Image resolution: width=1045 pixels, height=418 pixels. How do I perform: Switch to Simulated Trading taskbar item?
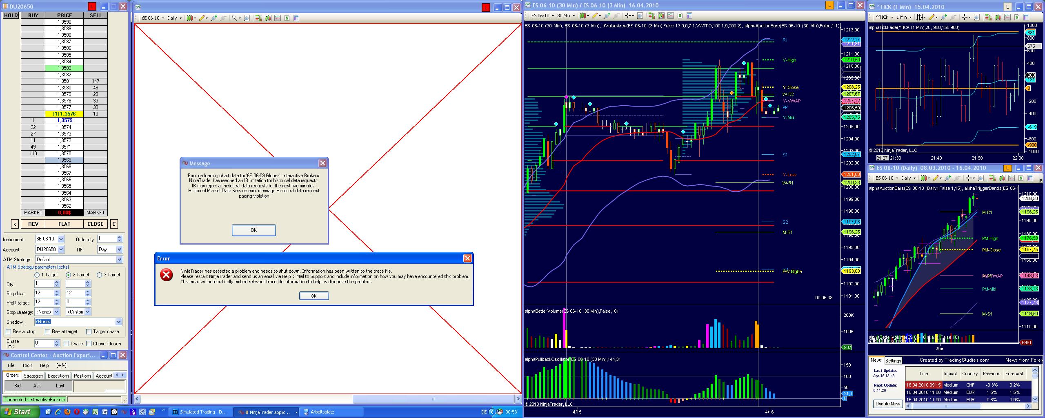[x=201, y=412]
